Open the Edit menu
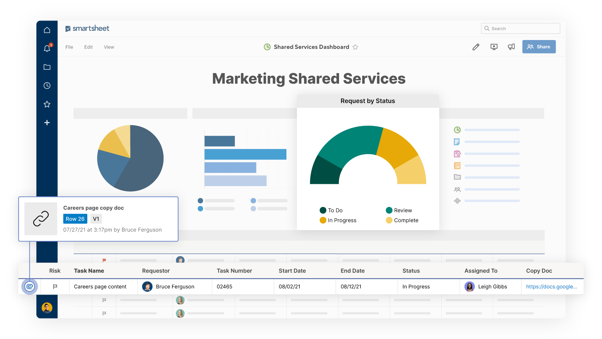Screen dimensions: 602x339 click(x=88, y=47)
